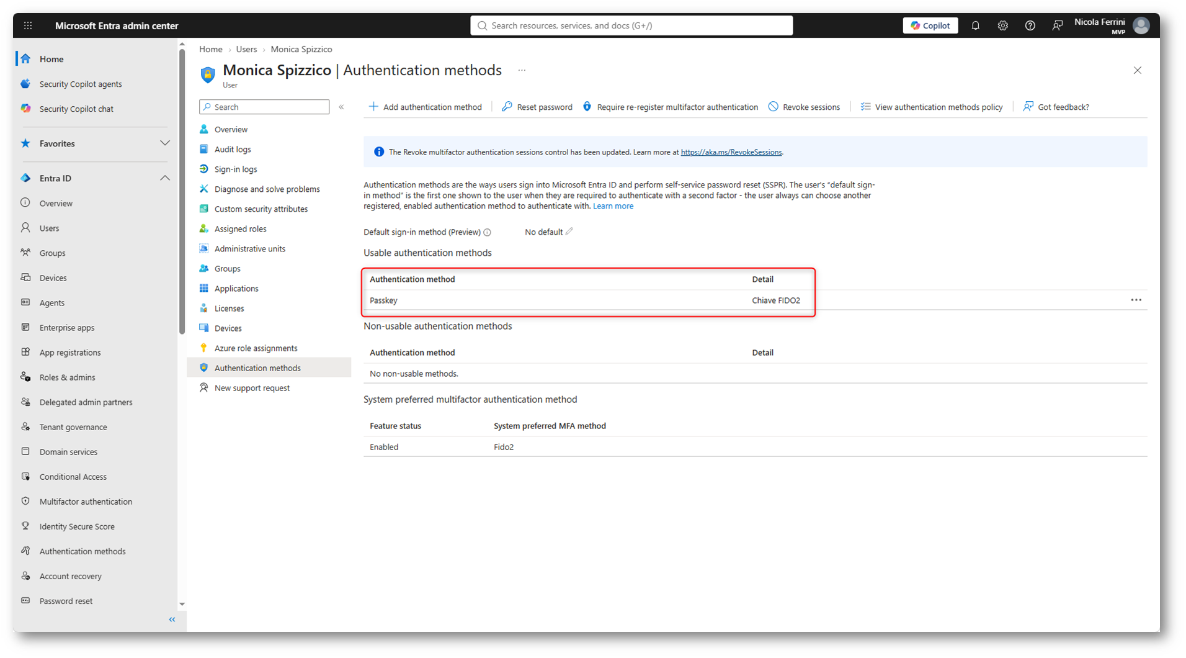
Task: Click the Licenses icon
Action: click(203, 308)
